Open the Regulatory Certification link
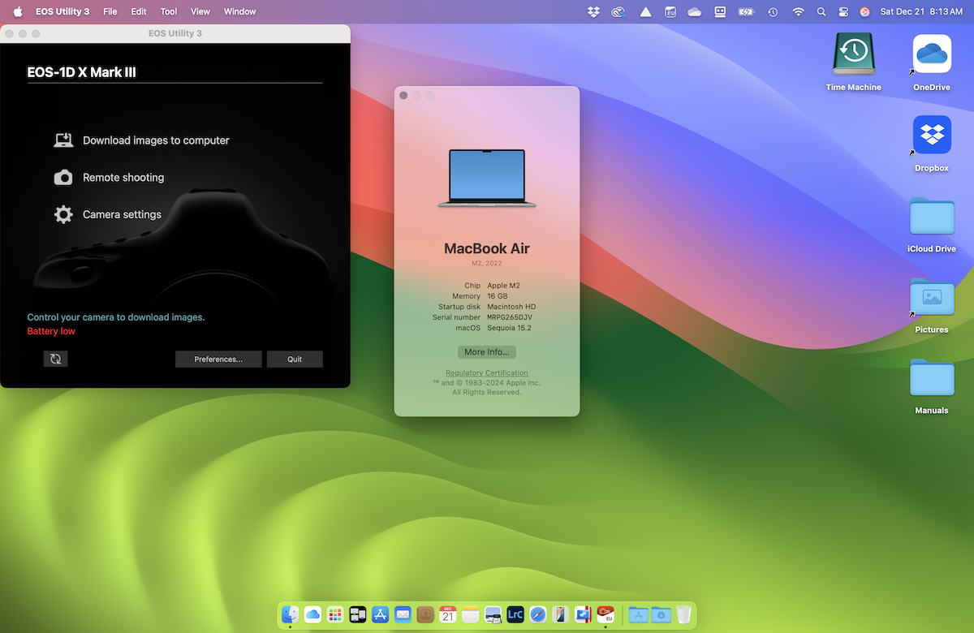Screen dimensions: 974x633 point(486,372)
